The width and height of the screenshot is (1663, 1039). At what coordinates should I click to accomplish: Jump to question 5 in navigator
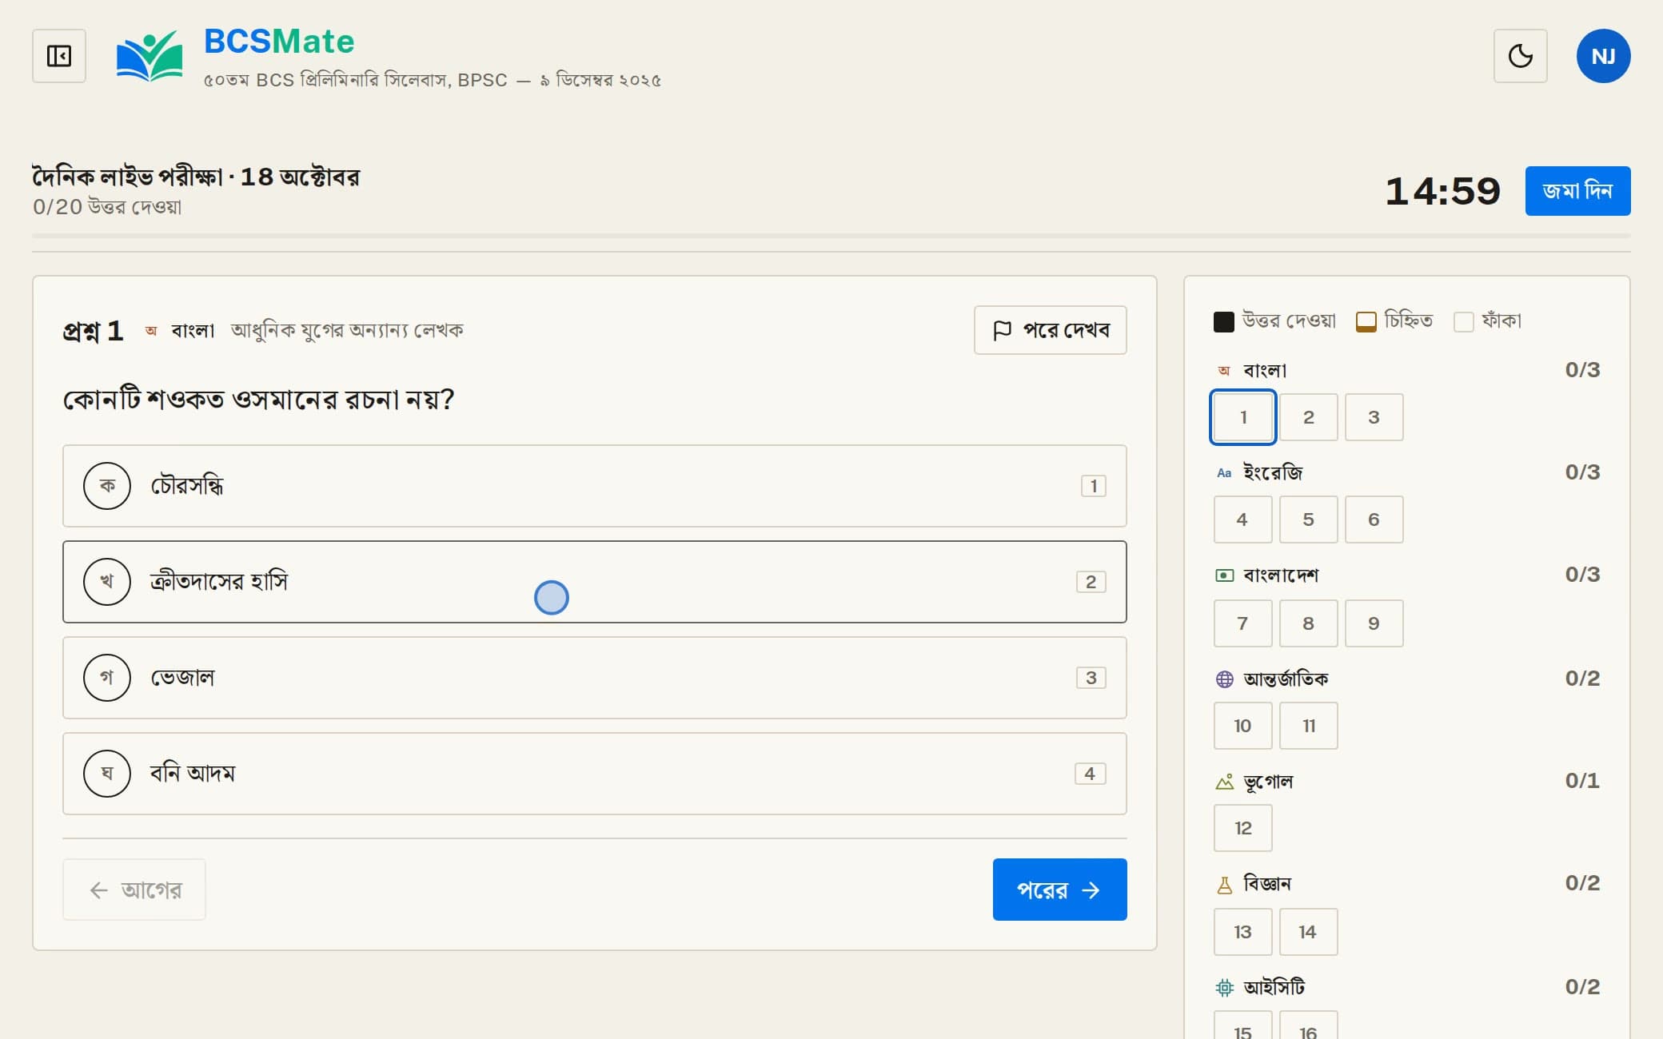1308,519
